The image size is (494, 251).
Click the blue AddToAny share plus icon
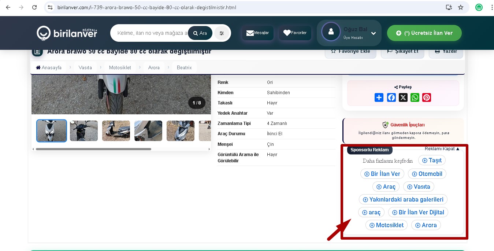pyautogui.click(x=379, y=97)
